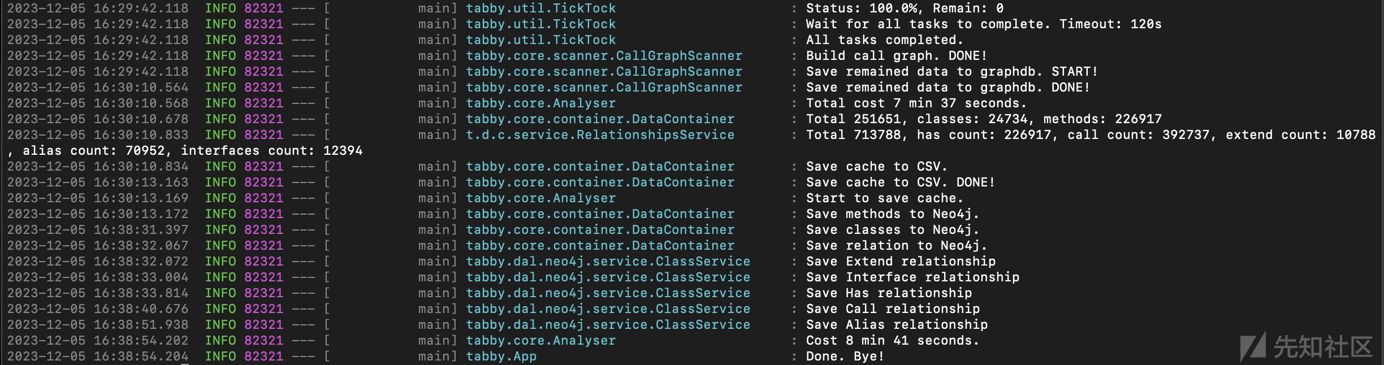Click "Build call graph. DONE!" message
Image resolution: width=1384 pixels, height=365 pixels.
896,56
